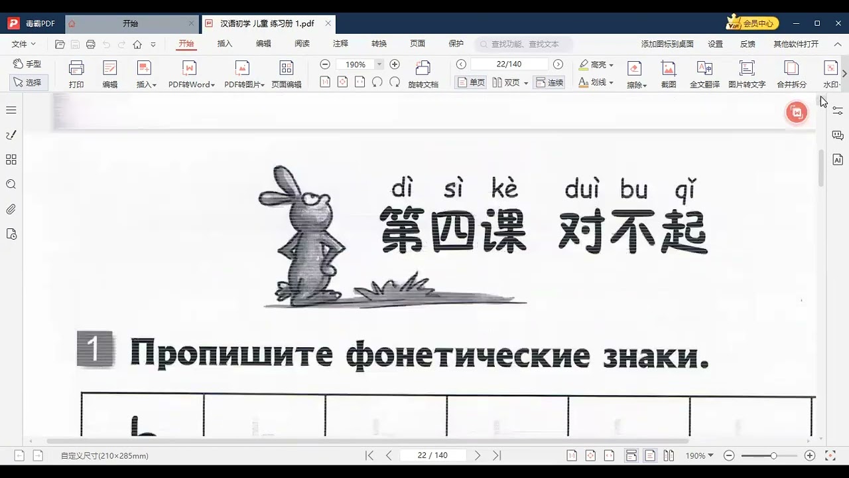The width and height of the screenshot is (849, 478).
Task: Expand Highlight (高亮) color dropdown
Action: click(x=611, y=65)
